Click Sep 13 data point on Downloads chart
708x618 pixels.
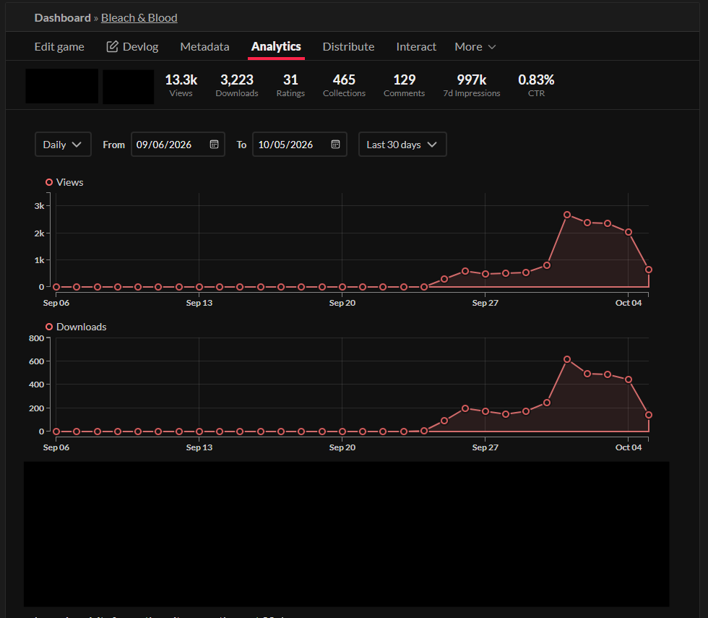[x=199, y=432]
